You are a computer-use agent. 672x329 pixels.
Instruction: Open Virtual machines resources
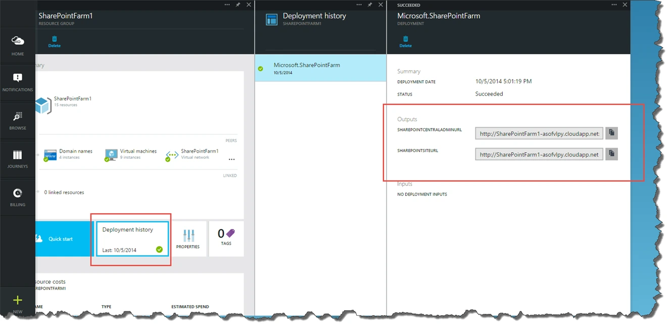tap(131, 154)
